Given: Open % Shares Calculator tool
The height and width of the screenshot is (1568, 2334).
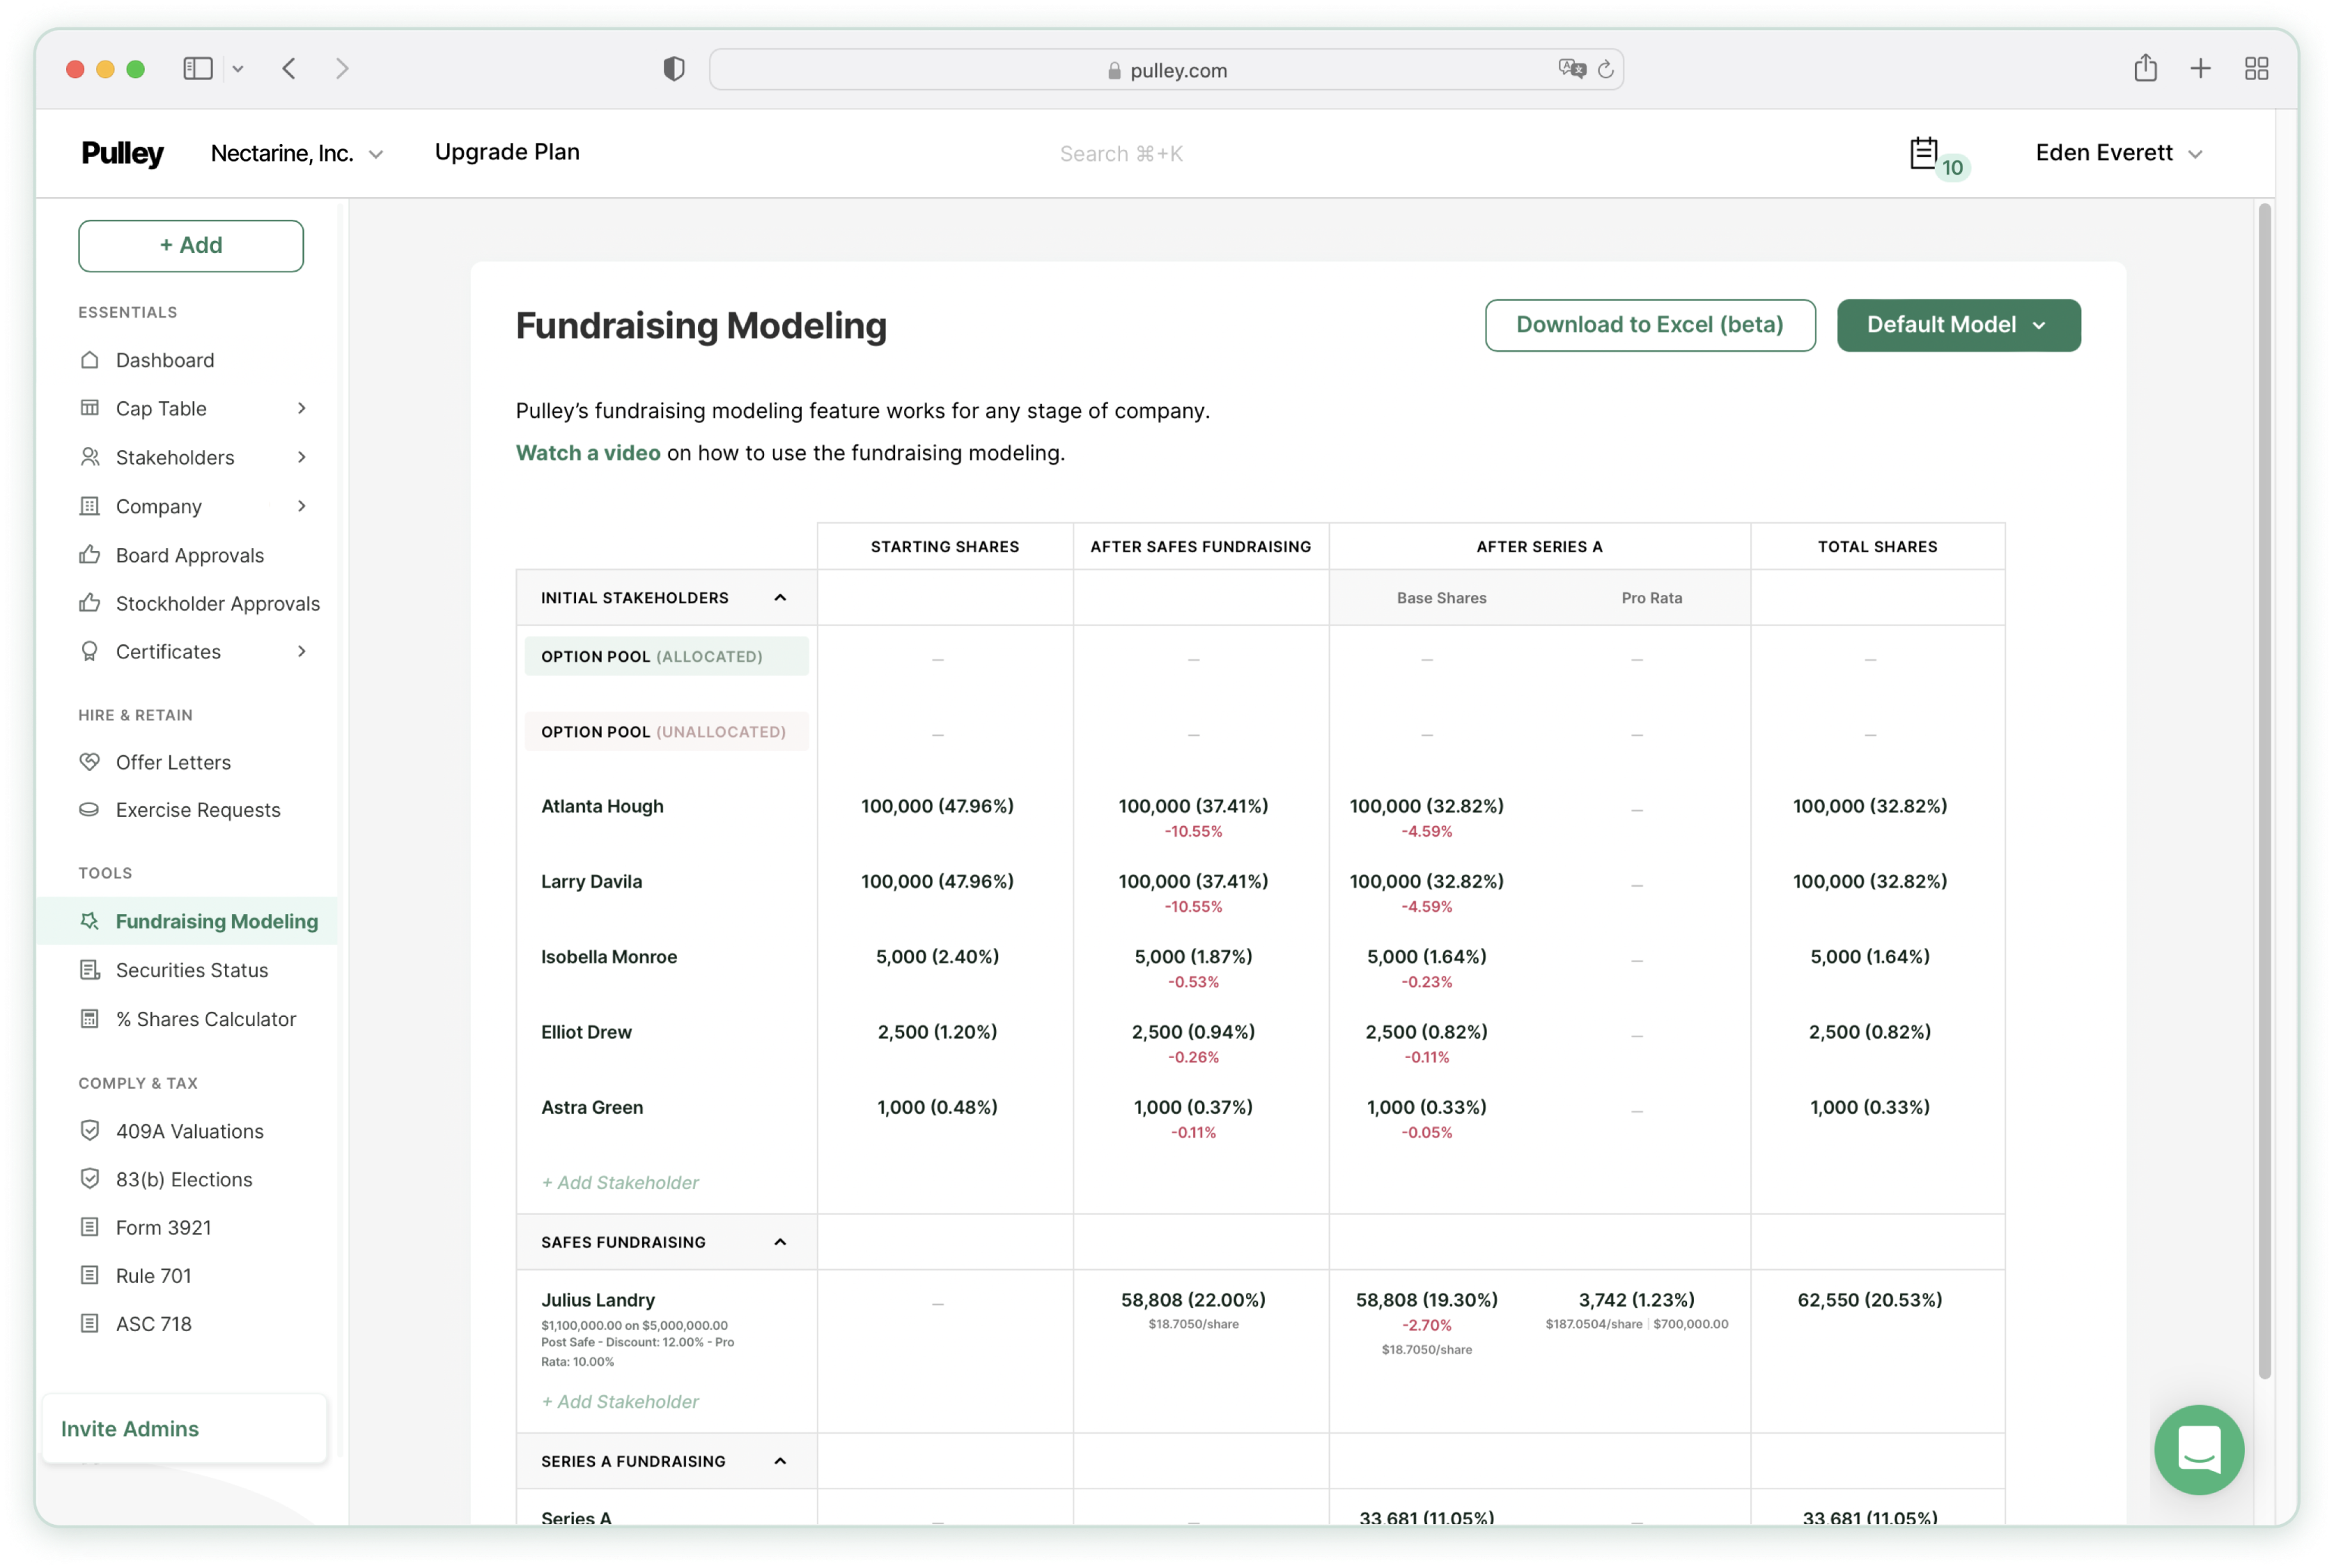Looking at the screenshot, I should [205, 1019].
